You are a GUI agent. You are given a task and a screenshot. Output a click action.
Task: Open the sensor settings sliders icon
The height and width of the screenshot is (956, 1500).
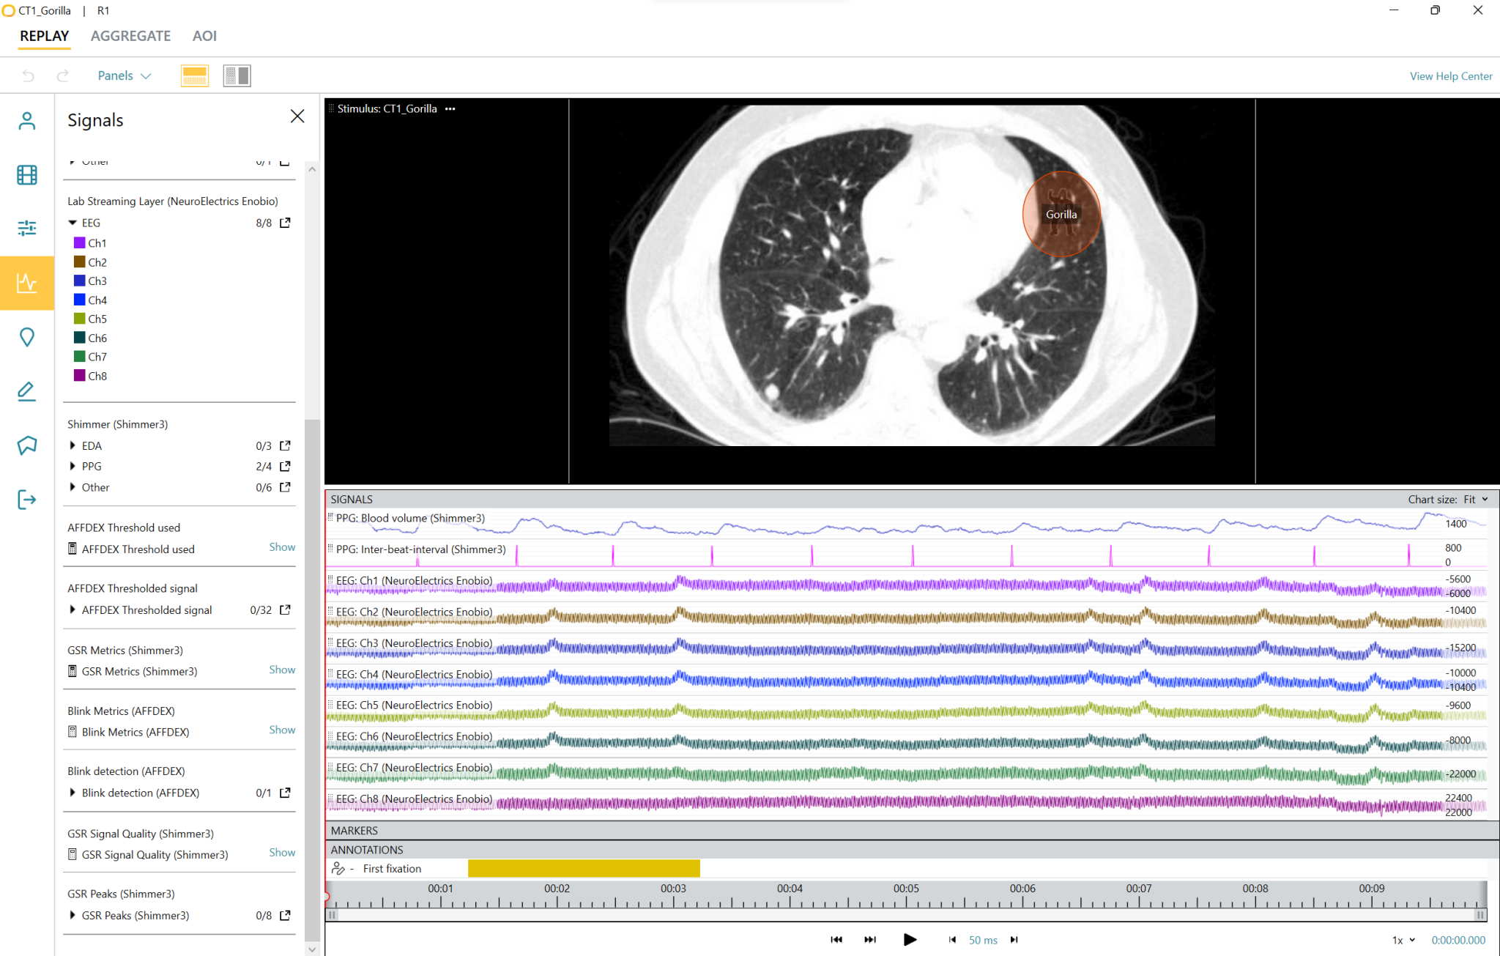tap(27, 229)
